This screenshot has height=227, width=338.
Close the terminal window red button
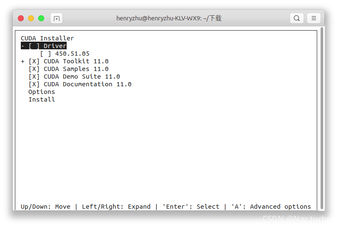coord(21,18)
